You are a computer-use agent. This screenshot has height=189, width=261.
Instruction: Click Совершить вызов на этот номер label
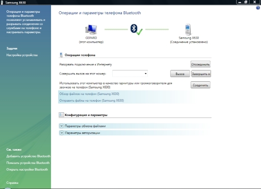(83, 74)
